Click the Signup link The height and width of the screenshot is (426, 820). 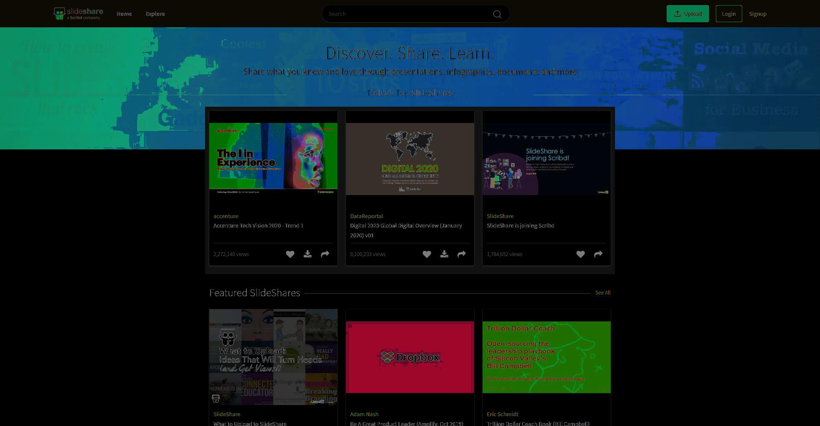coord(758,14)
